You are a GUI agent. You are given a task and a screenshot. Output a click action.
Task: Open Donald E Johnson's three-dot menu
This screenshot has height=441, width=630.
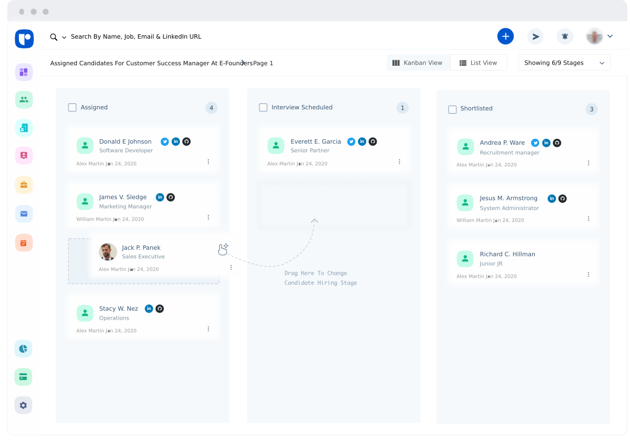click(208, 162)
